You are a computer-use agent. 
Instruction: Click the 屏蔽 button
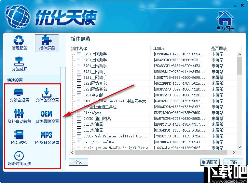(x=233, y=162)
